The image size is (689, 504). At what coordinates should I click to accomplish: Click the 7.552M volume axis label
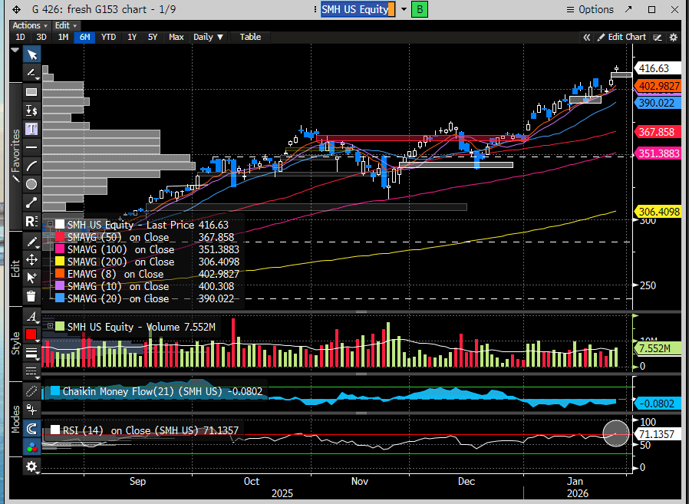[657, 348]
